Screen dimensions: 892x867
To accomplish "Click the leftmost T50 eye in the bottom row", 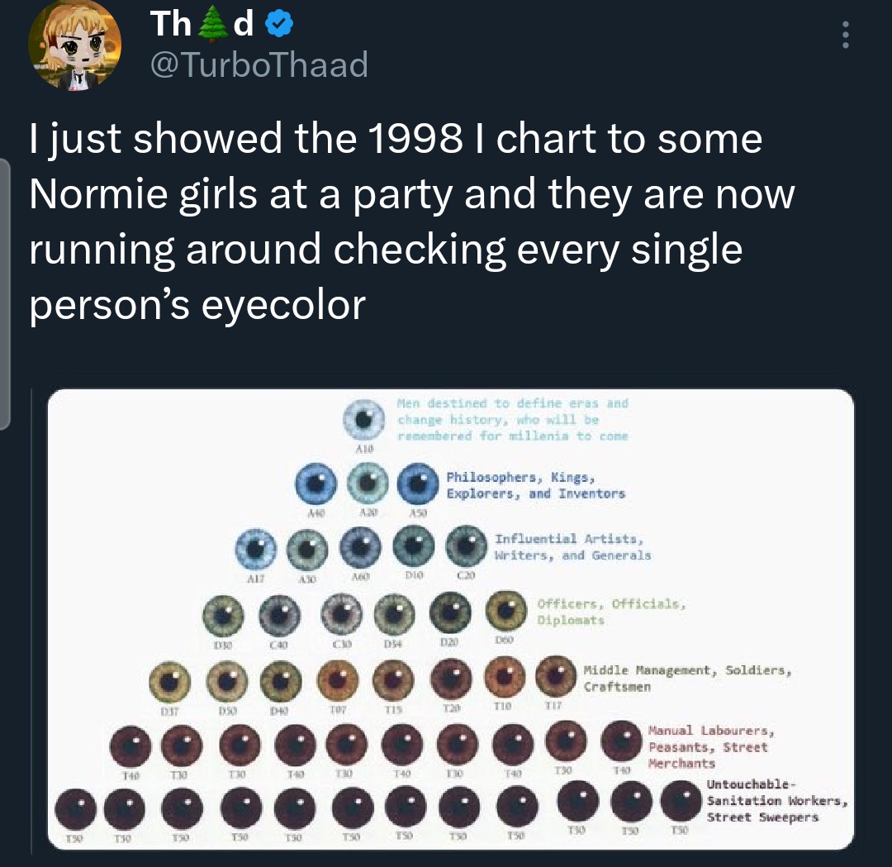I will [74, 810].
